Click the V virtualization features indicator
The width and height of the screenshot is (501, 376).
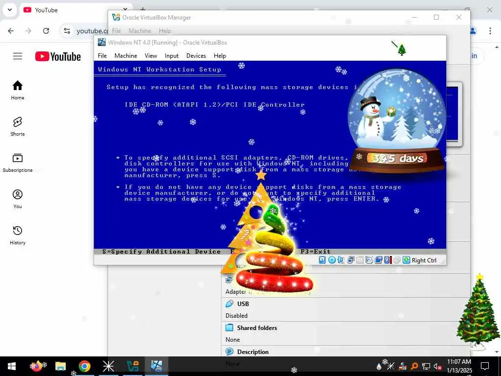pos(387,260)
